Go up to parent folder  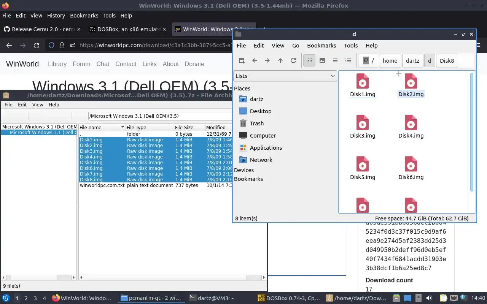pyautogui.click(x=280, y=60)
